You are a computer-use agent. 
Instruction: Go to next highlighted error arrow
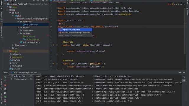click(x=184, y=4)
